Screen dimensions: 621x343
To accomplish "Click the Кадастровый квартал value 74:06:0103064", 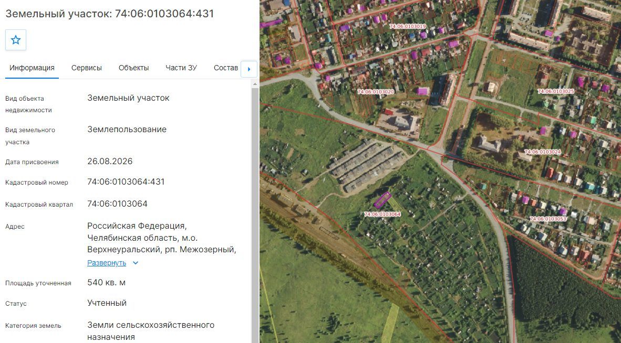I will [x=117, y=204].
